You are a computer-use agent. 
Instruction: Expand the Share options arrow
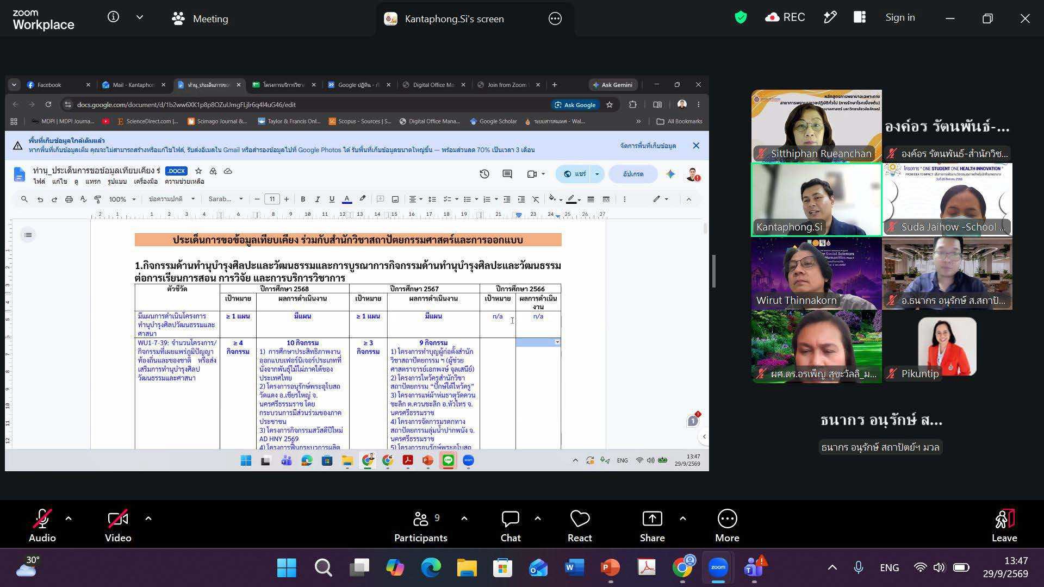click(682, 519)
